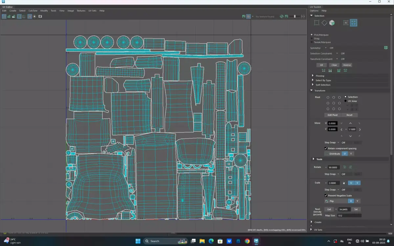
Task: Select the vertex selection mode icon
Action: (x=317, y=23)
